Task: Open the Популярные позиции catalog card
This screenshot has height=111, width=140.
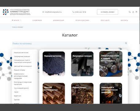Action: [x=82, y=64]
